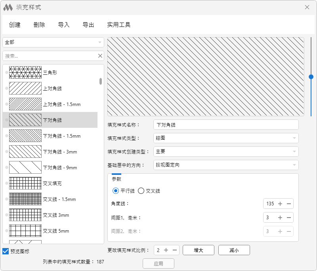Select the 交叉填充 pattern icon
Viewport: 317px width, 271px height.
[25, 183]
